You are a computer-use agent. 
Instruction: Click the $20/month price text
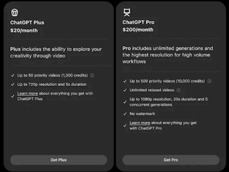click(24, 31)
